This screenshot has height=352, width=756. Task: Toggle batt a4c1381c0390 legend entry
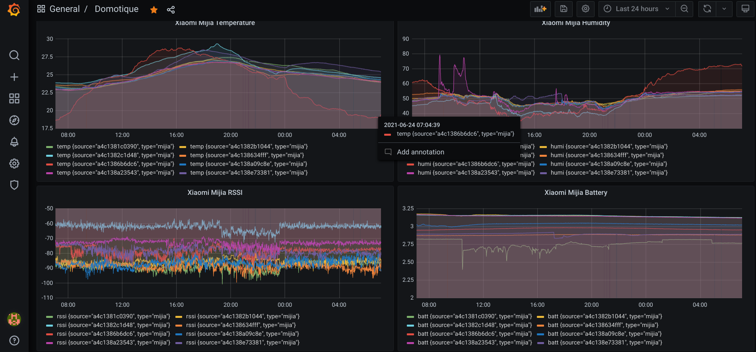coord(475,316)
